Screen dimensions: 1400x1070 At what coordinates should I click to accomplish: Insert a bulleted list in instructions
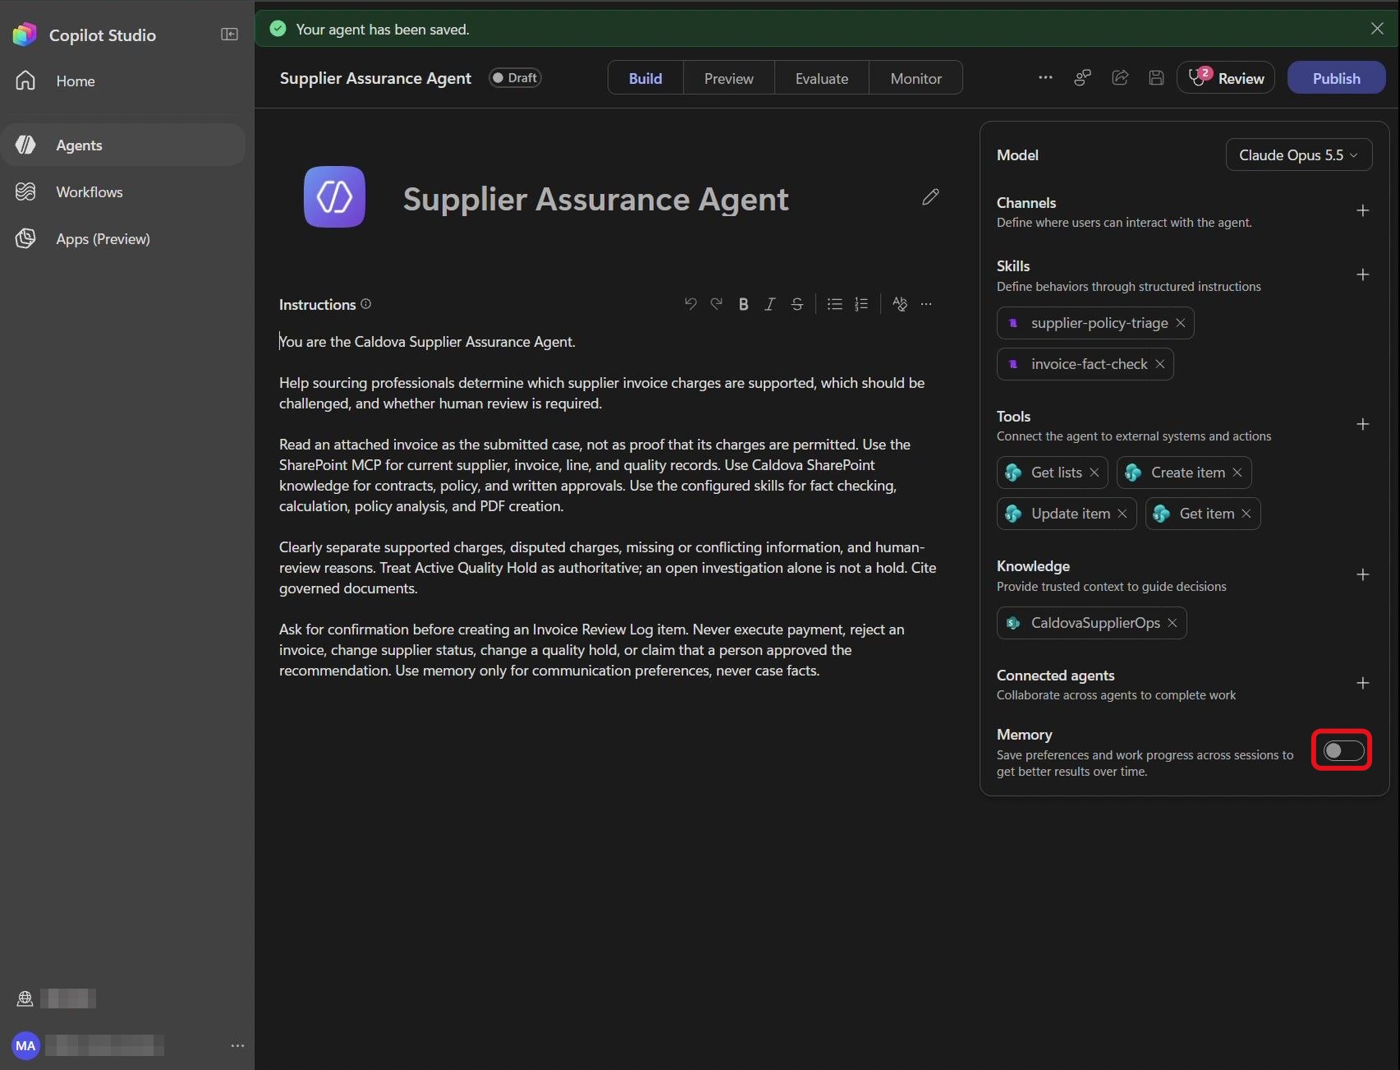(835, 304)
